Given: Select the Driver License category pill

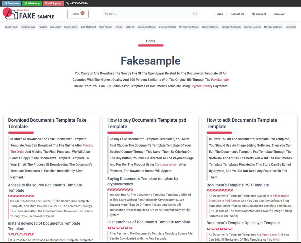Looking at the screenshot, I should pos(71,27).
